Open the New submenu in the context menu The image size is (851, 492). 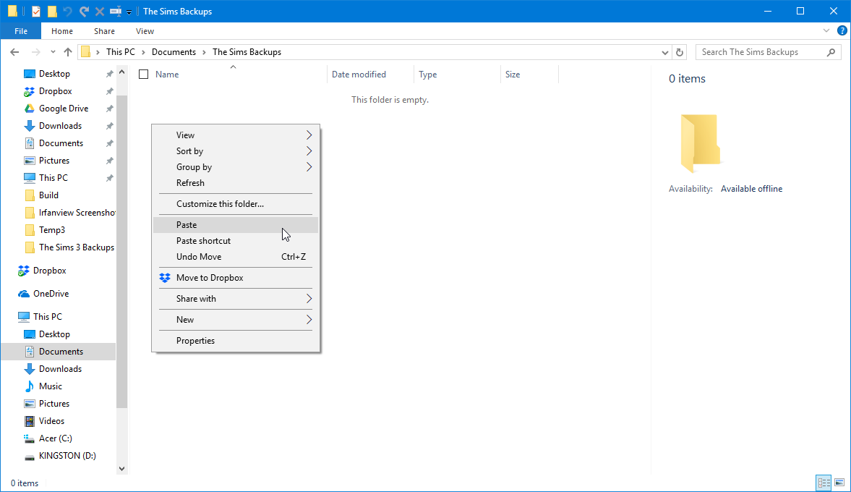[236, 320]
